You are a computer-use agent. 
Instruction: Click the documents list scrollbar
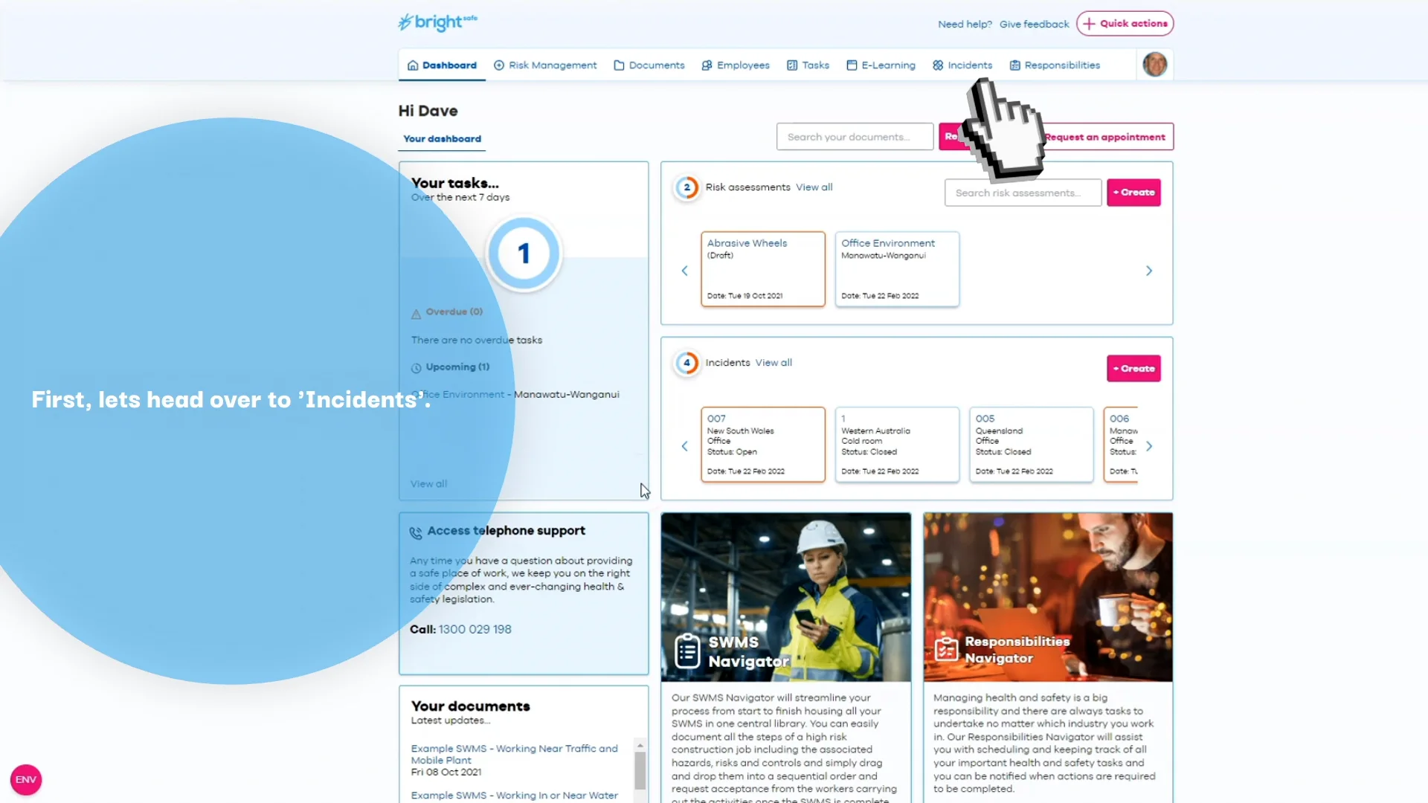(x=640, y=770)
